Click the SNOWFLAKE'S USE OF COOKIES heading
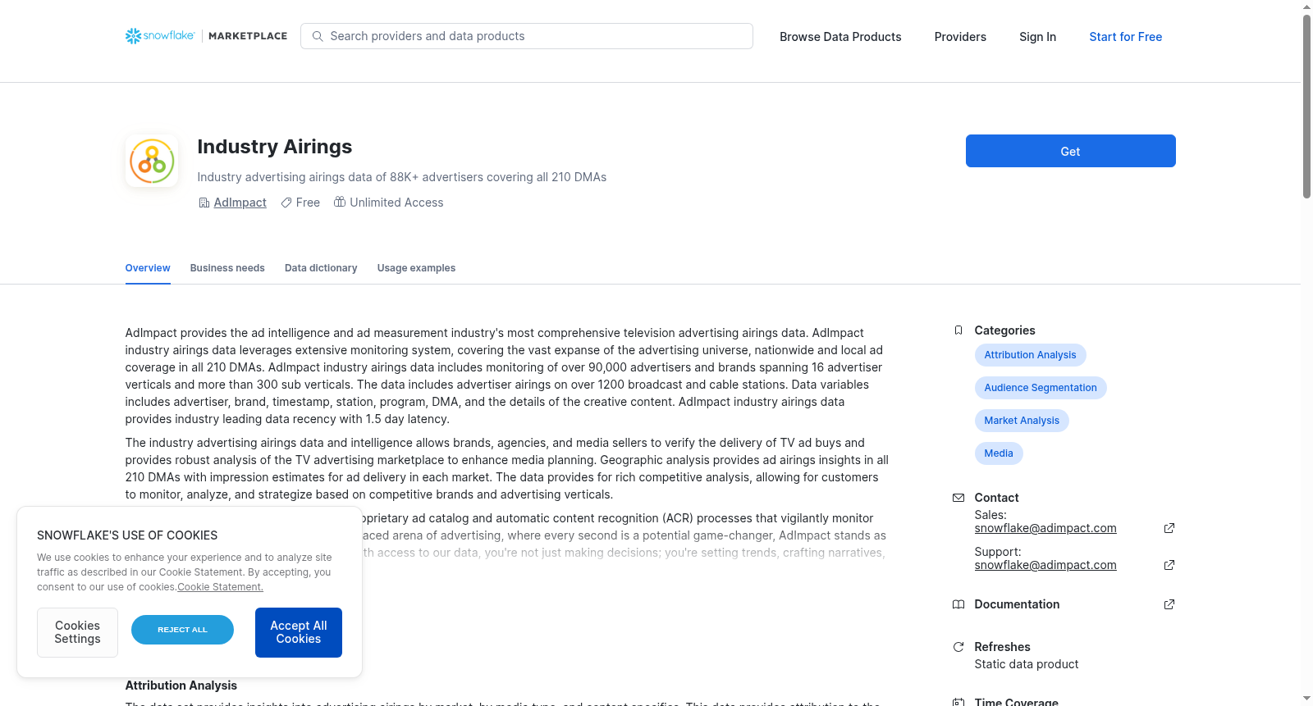This screenshot has height=706, width=1313. coord(127,535)
